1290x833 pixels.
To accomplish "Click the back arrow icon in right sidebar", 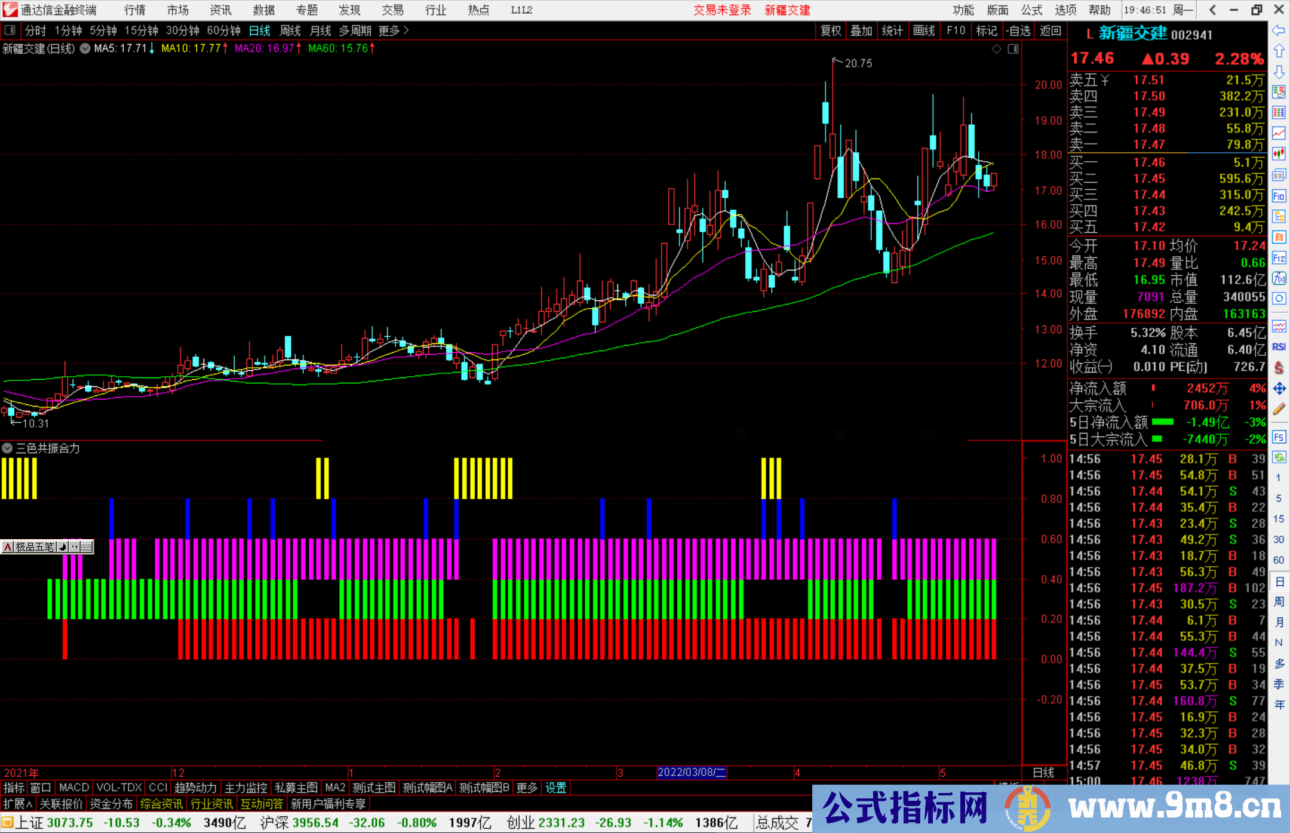I will 1279,30.
